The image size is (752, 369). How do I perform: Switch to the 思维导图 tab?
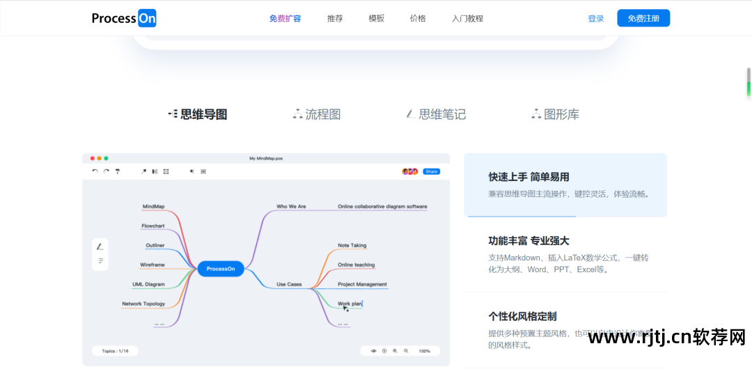pyautogui.click(x=198, y=114)
